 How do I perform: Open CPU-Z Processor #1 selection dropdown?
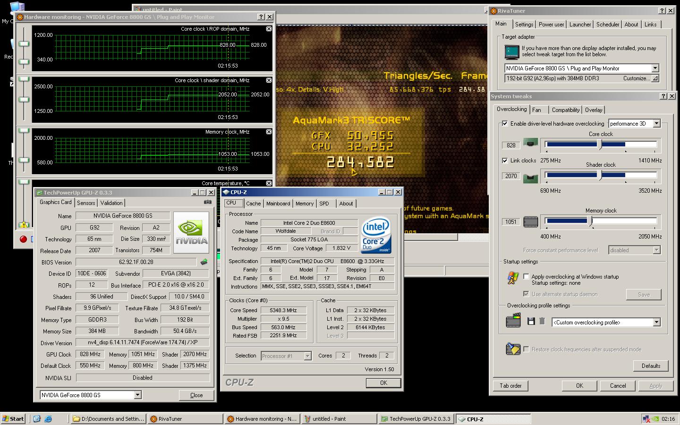(307, 356)
